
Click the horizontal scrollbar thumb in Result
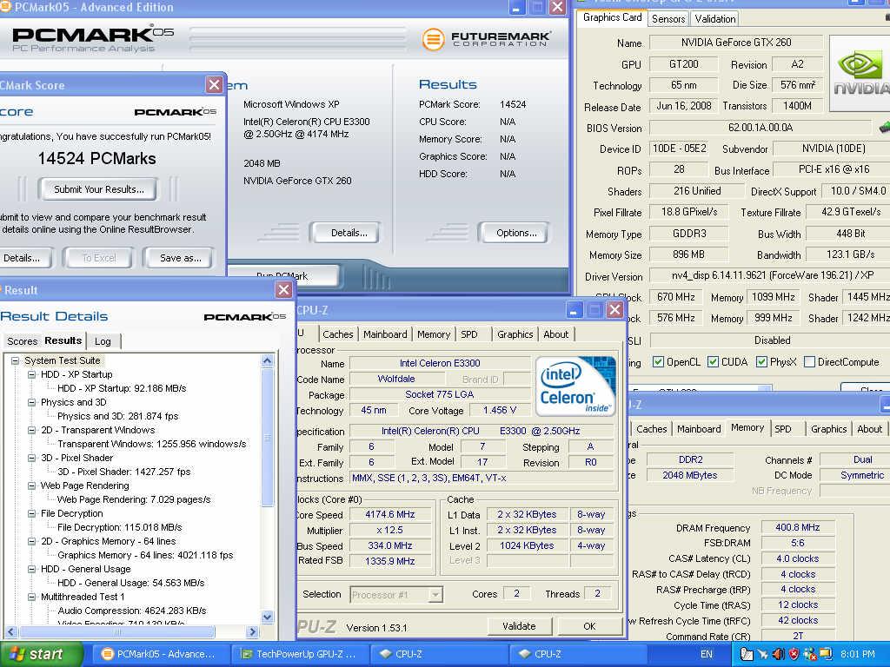click(x=117, y=631)
